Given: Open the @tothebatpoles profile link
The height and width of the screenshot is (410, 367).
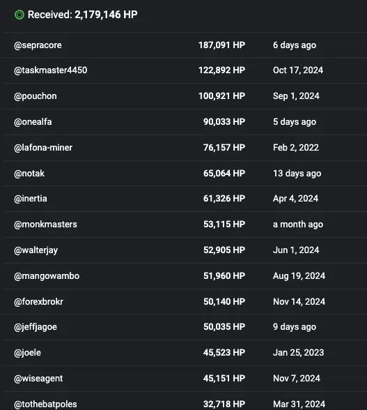Looking at the screenshot, I should pyautogui.click(x=45, y=404).
